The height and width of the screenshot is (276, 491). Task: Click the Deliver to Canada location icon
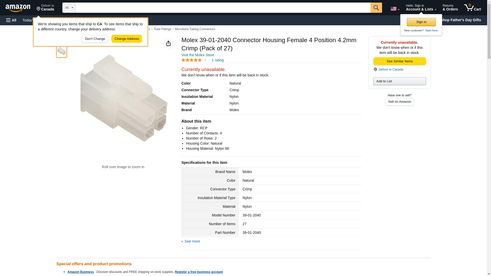click(375, 70)
